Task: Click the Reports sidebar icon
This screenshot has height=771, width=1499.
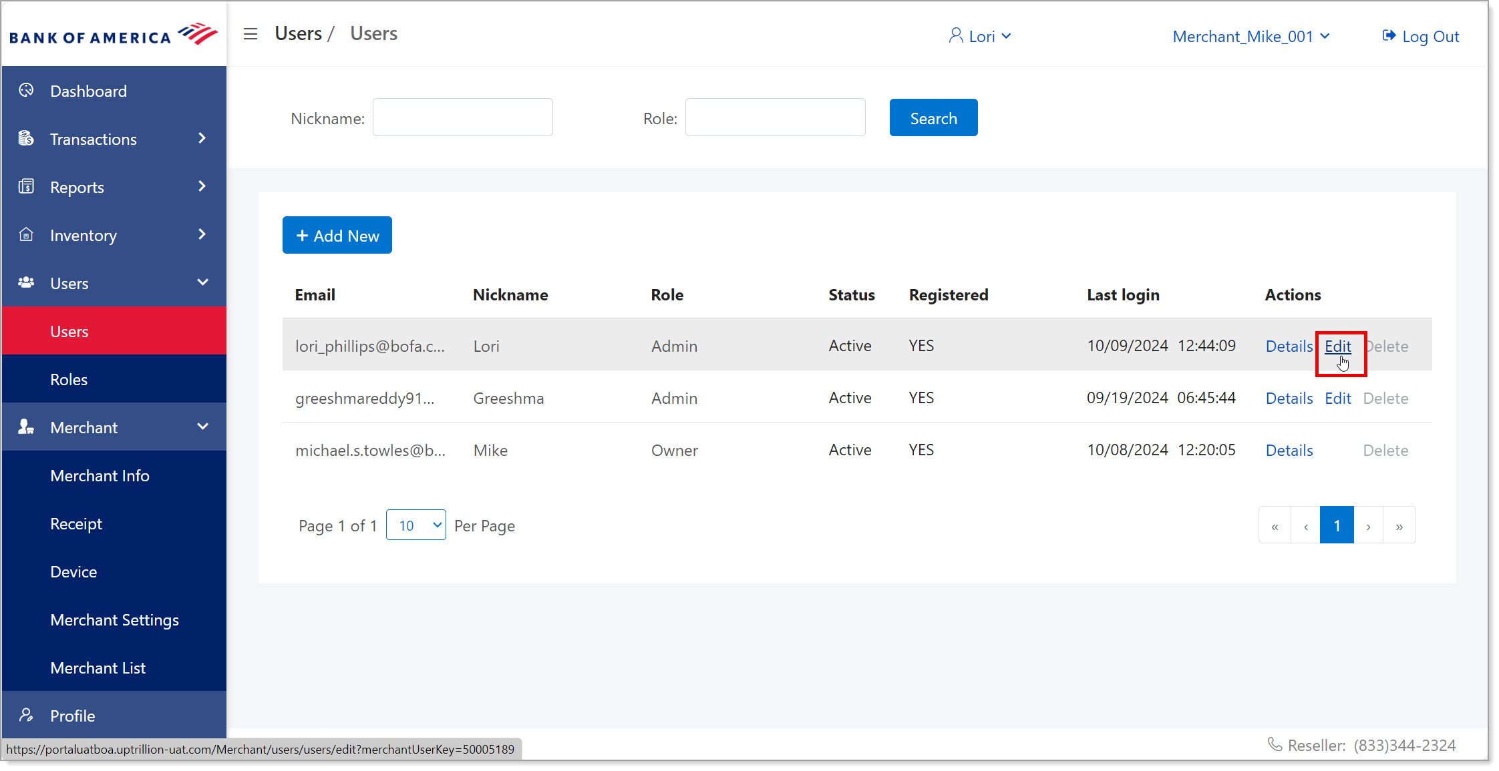Action: point(27,186)
